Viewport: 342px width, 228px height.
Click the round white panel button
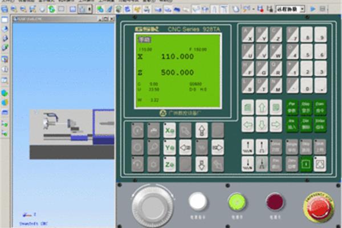click(198, 201)
